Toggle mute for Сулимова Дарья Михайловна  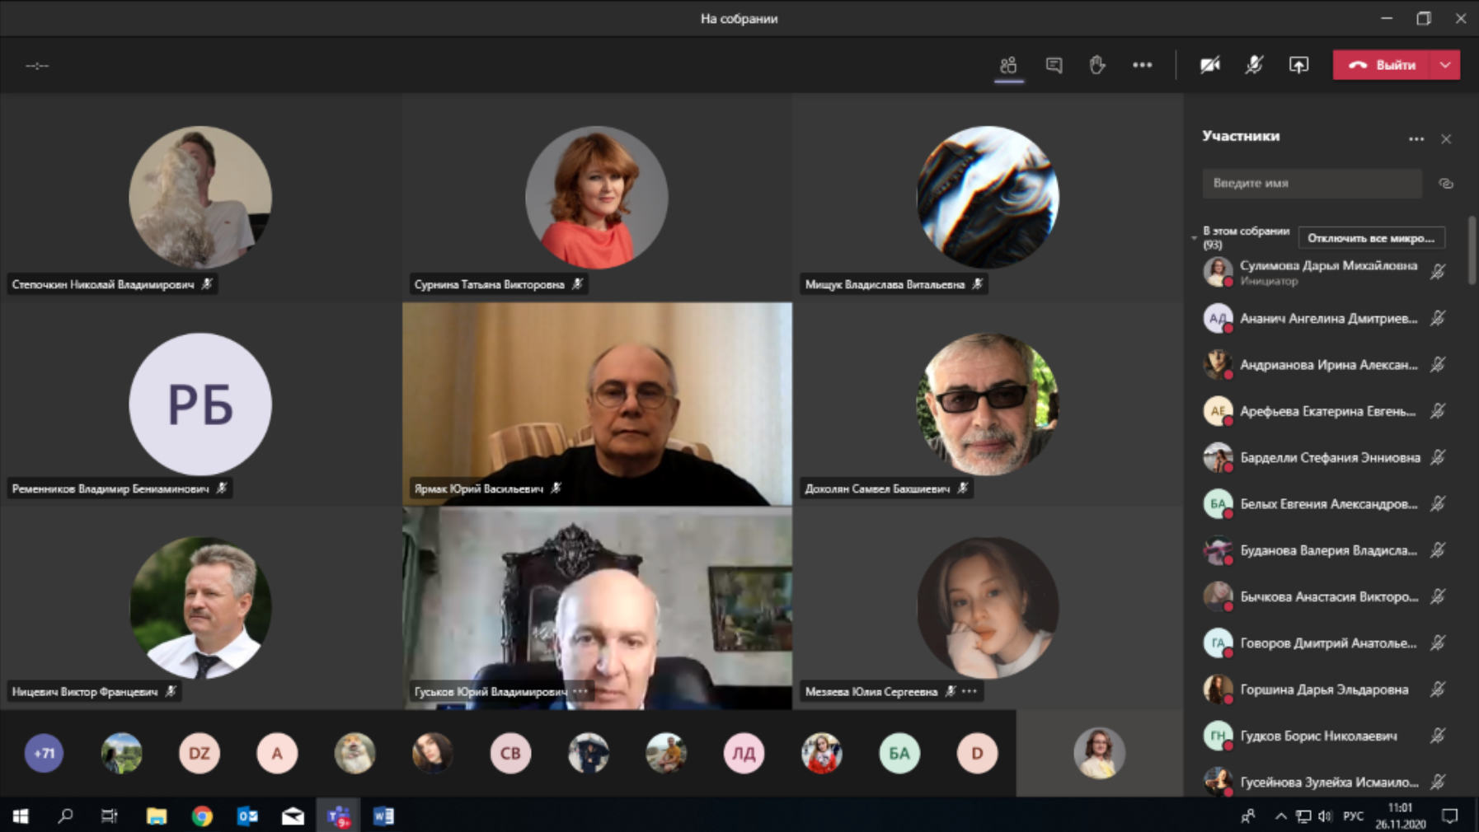click(x=1438, y=272)
